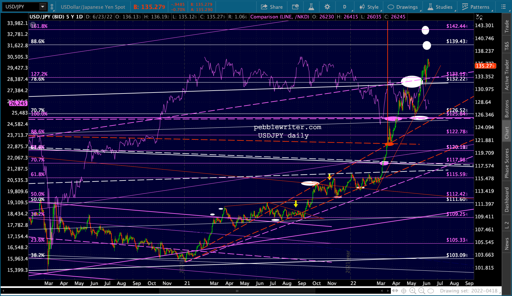
Task: Click the $142.44 Fibonacci level label
Action: (x=457, y=26)
